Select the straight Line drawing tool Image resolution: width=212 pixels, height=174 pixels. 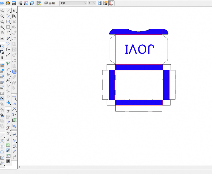(8, 11)
